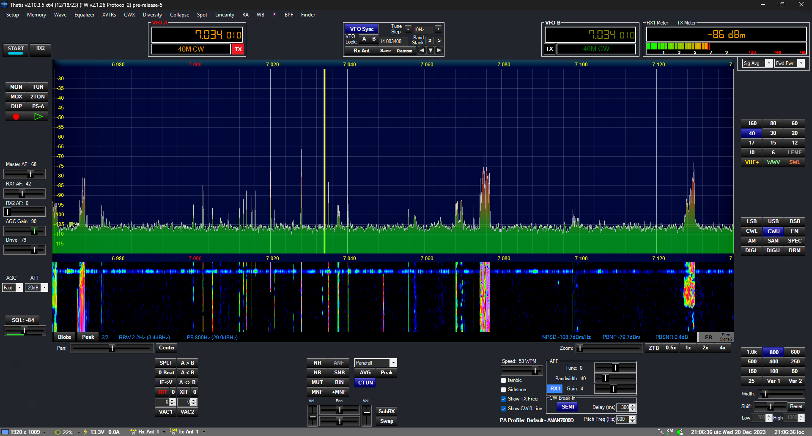Enable the Iambic checkbox
Viewport: 812px width, 436px height.
click(x=504, y=381)
